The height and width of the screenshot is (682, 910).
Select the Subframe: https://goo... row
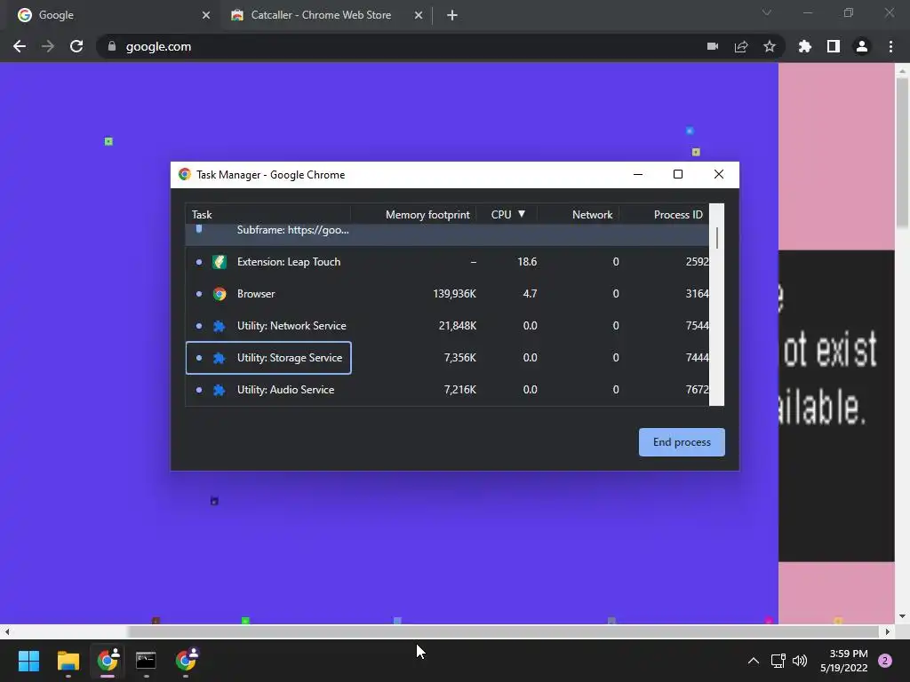pyautogui.click(x=447, y=234)
